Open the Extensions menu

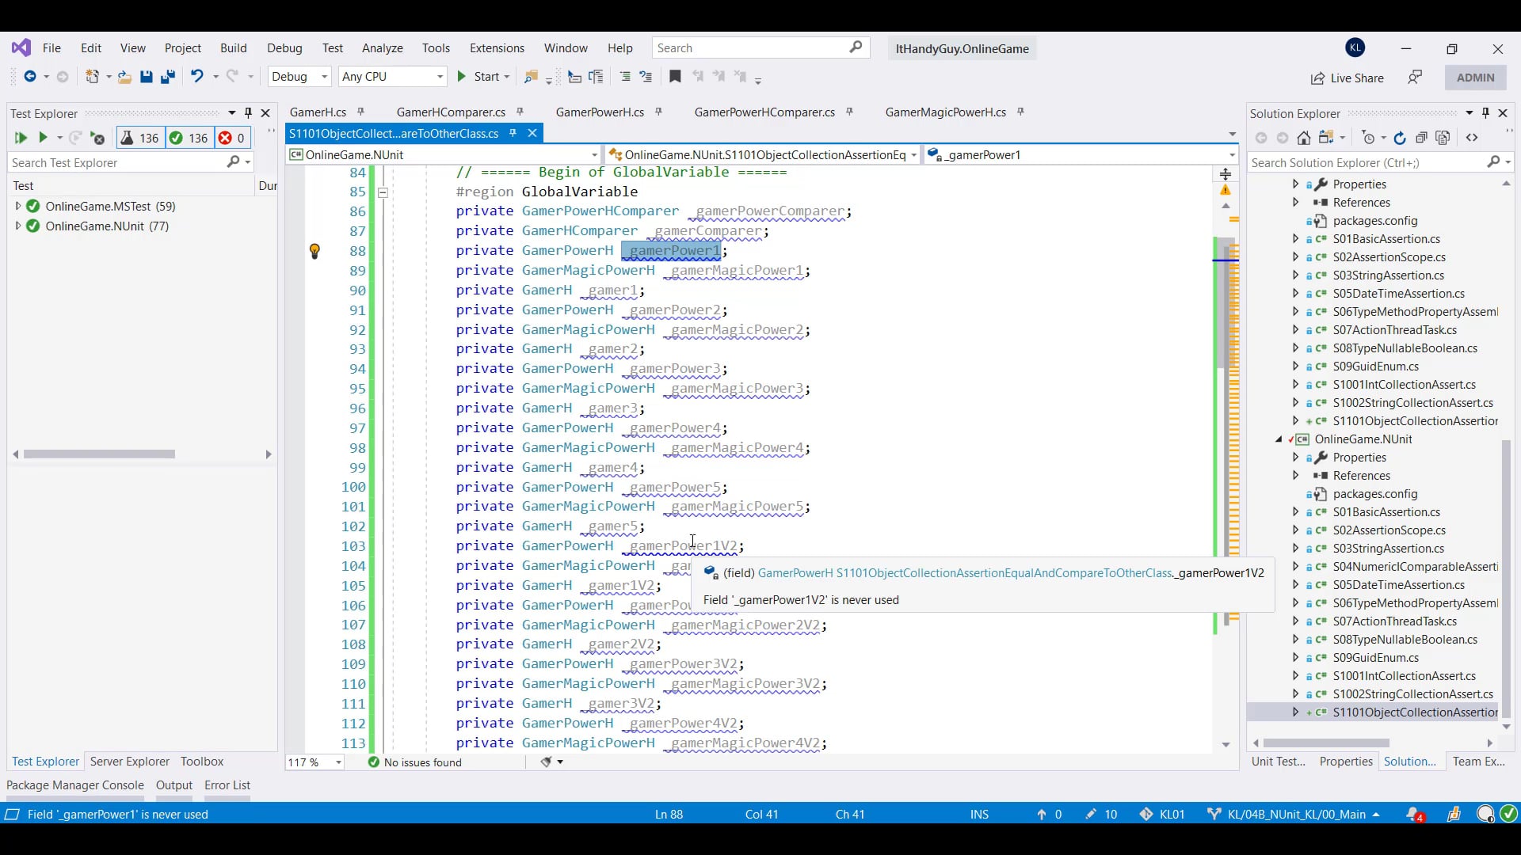point(497,48)
